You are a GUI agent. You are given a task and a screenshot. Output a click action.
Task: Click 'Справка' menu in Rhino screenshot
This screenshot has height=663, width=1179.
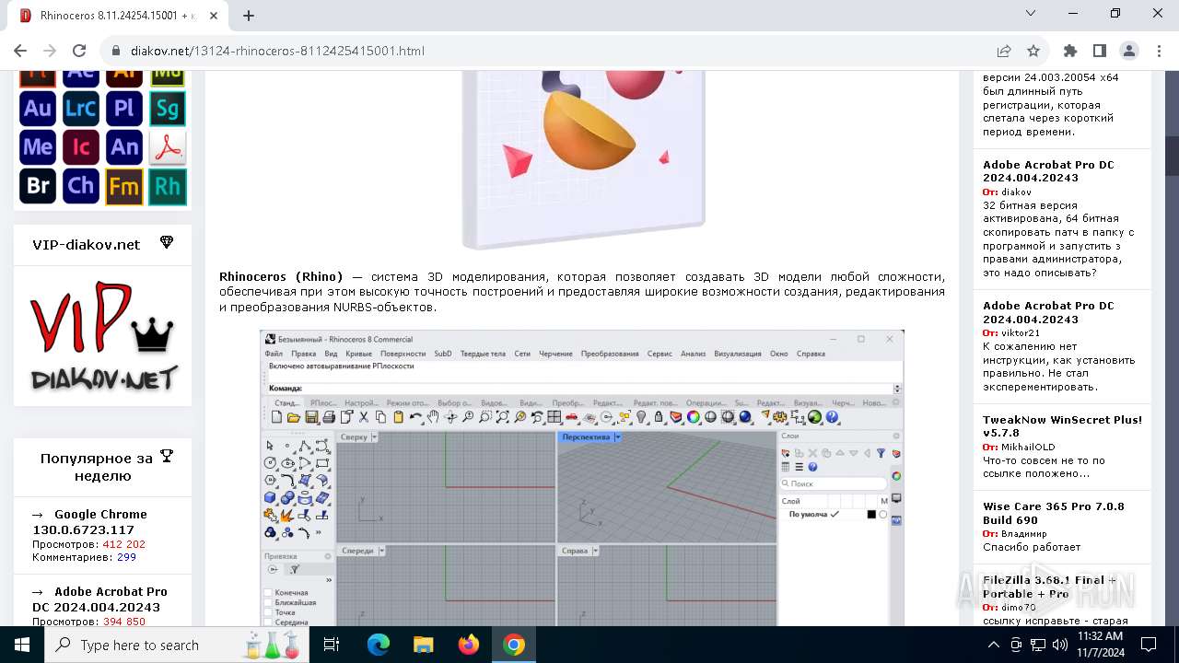coord(811,354)
